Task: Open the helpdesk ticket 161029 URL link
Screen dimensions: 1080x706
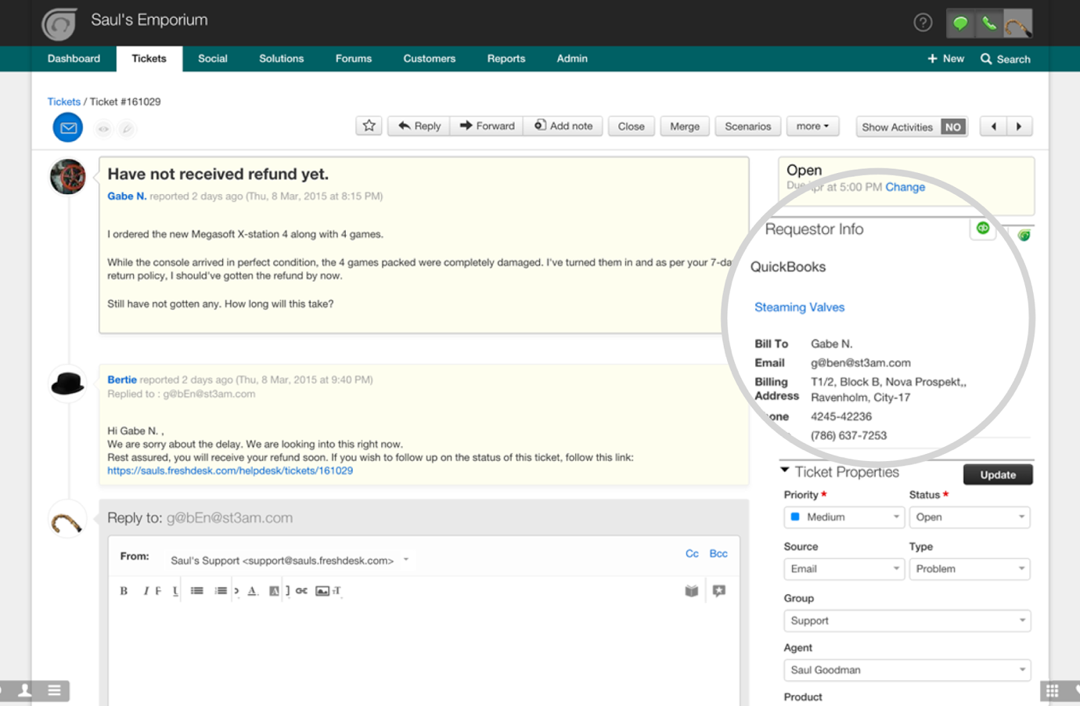Action: coord(230,470)
